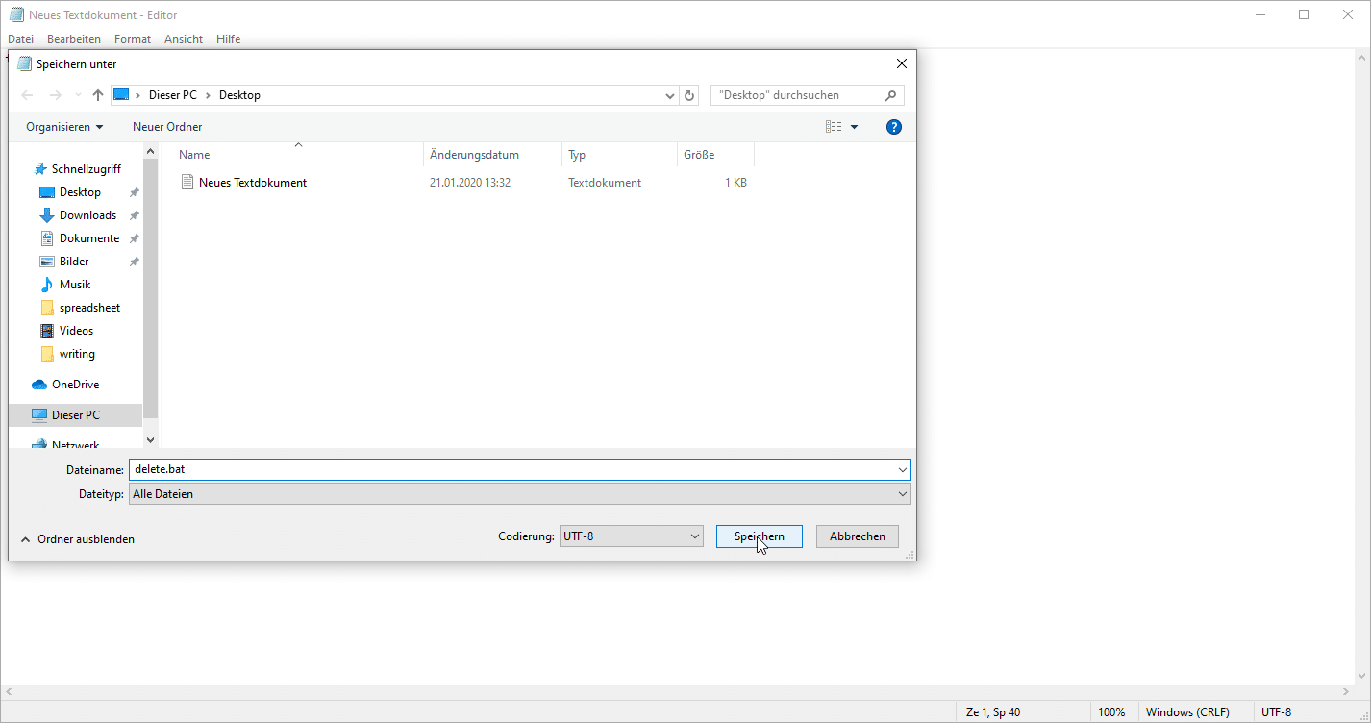
Task: Open the help question mark icon
Action: point(893,127)
